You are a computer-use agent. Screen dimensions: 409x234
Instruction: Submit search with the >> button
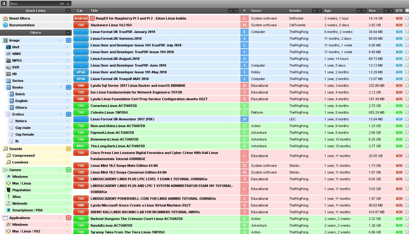62,4
